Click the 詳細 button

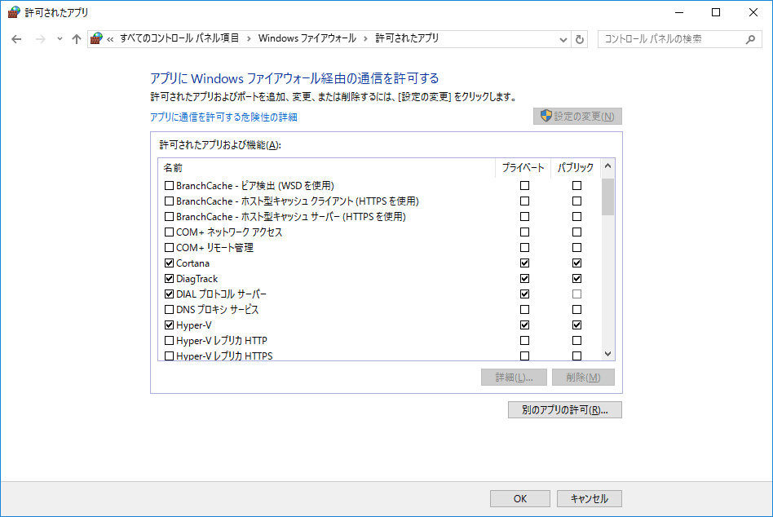point(514,378)
